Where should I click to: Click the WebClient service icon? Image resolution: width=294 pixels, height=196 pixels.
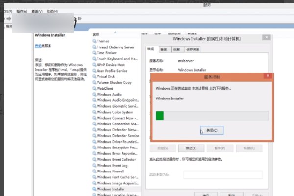pyautogui.click(x=94, y=88)
